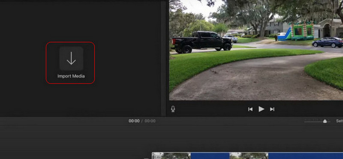Click the current playhead time 00:00 readout
The width and height of the screenshot is (343, 159).
coord(134,121)
